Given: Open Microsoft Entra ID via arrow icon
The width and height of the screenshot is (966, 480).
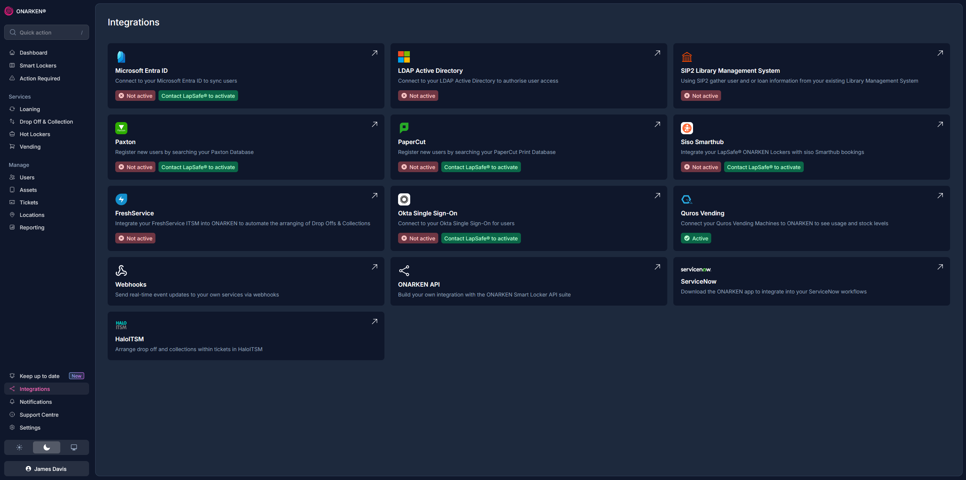Looking at the screenshot, I should click(x=375, y=53).
